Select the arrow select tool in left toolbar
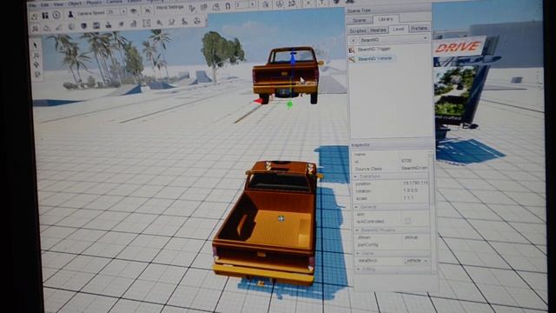Viewport: 556px width, 313px height. [x=36, y=45]
